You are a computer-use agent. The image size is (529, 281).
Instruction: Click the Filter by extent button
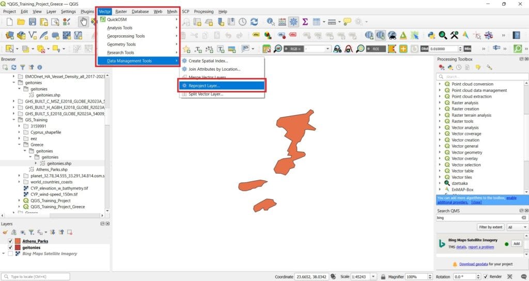491,227
